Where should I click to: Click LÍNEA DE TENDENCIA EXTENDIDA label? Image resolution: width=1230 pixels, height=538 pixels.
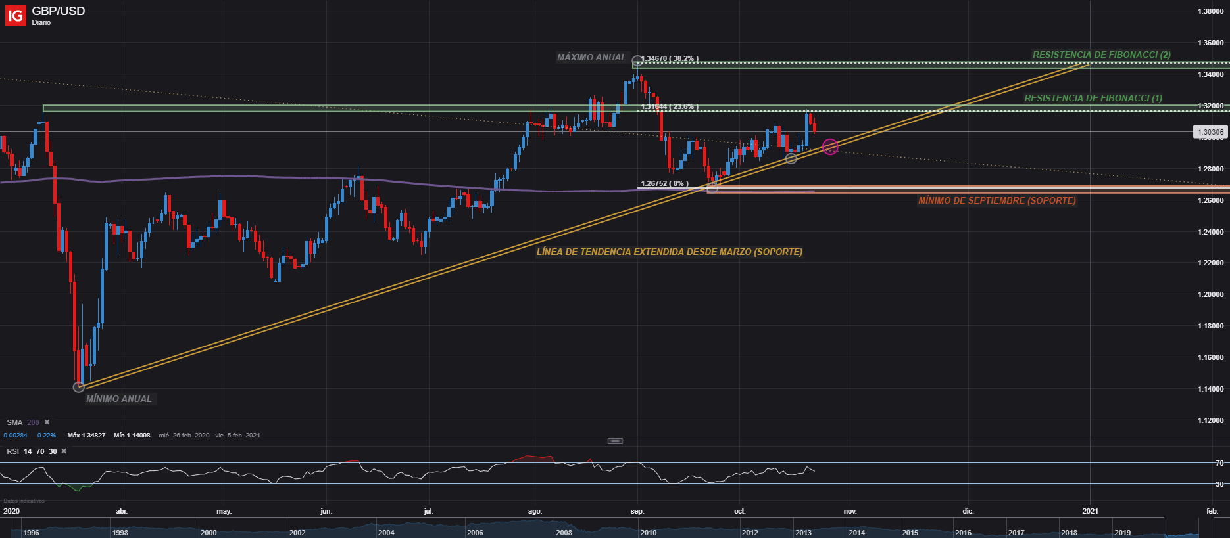pos(670,252)
